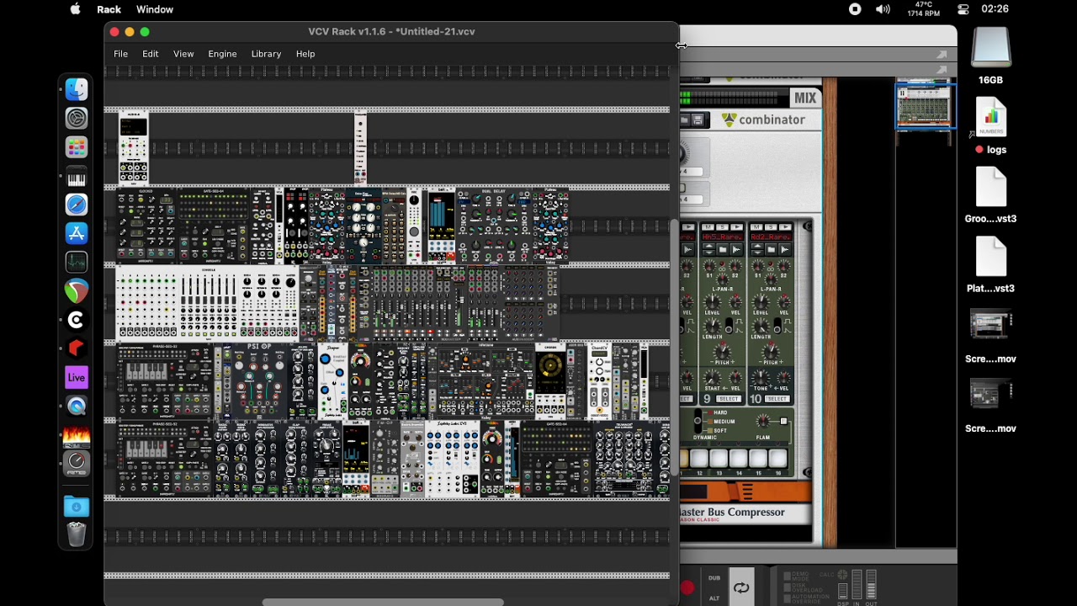
Task: Toggle the ALT button in Reason transport
Action: point(714,598)
